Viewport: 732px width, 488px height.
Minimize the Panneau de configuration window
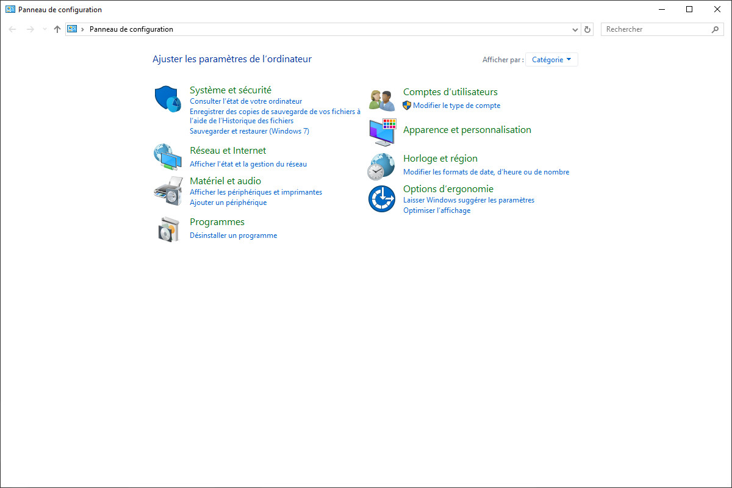(x=662, y=9)
